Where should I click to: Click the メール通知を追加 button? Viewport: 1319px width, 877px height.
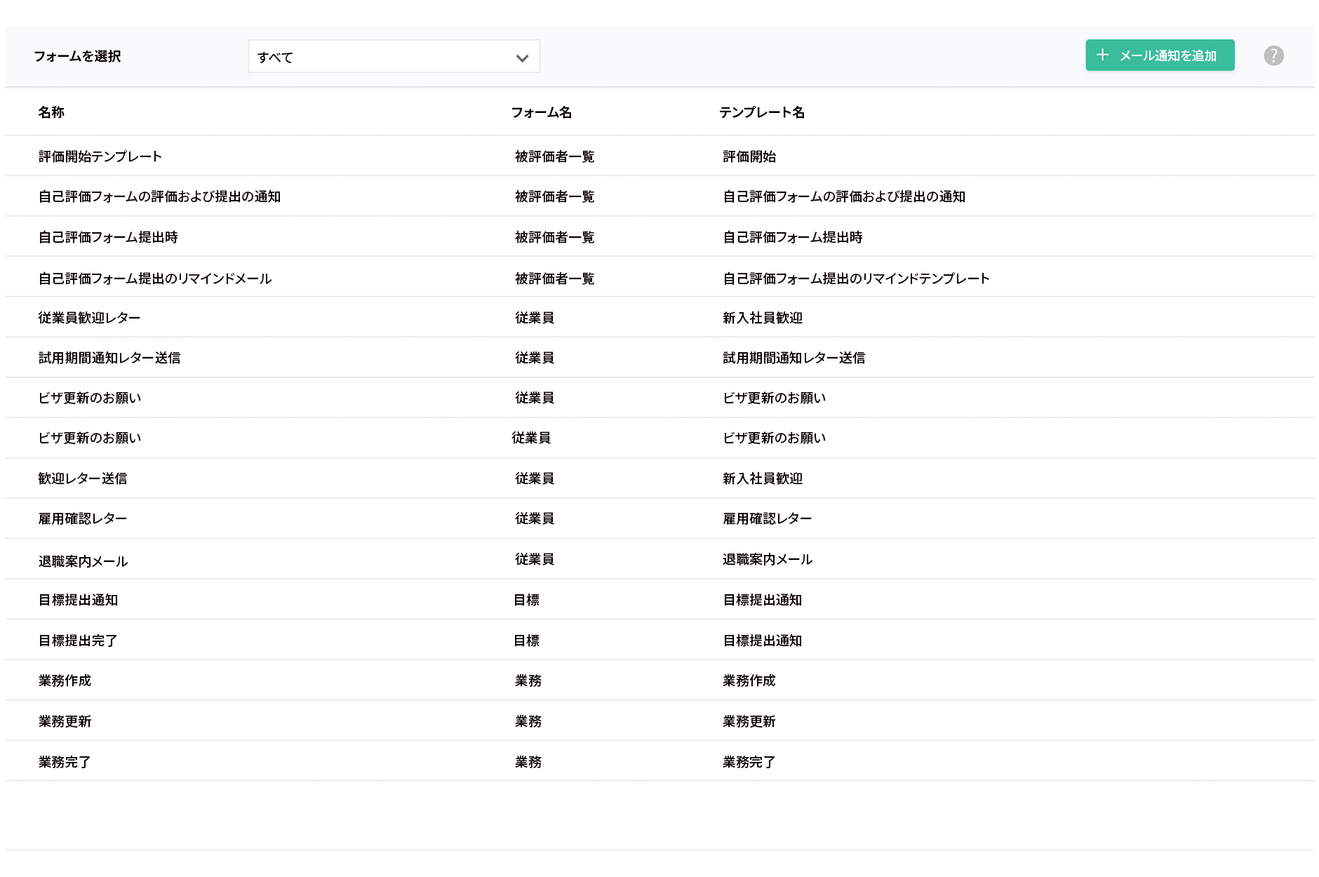pos(1159,55)
